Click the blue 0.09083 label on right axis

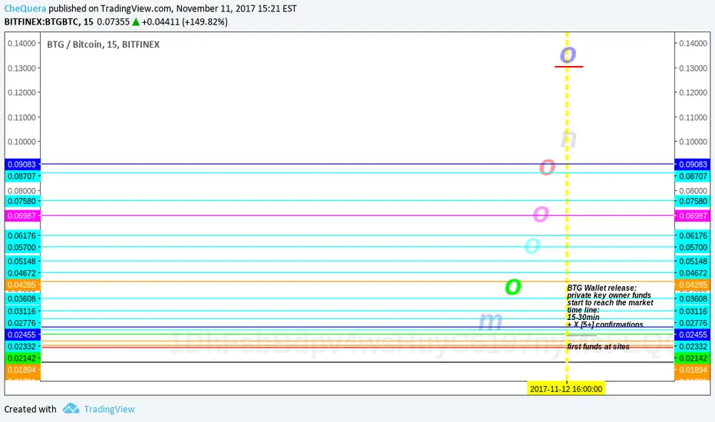click(x=693, y=164)
